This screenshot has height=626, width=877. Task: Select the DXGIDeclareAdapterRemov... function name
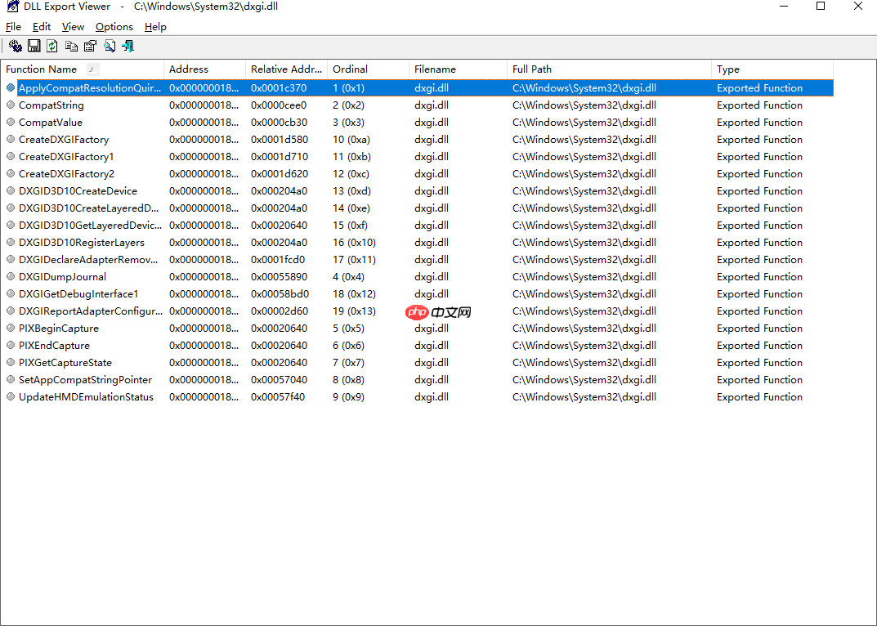click(x=88, y=260)
